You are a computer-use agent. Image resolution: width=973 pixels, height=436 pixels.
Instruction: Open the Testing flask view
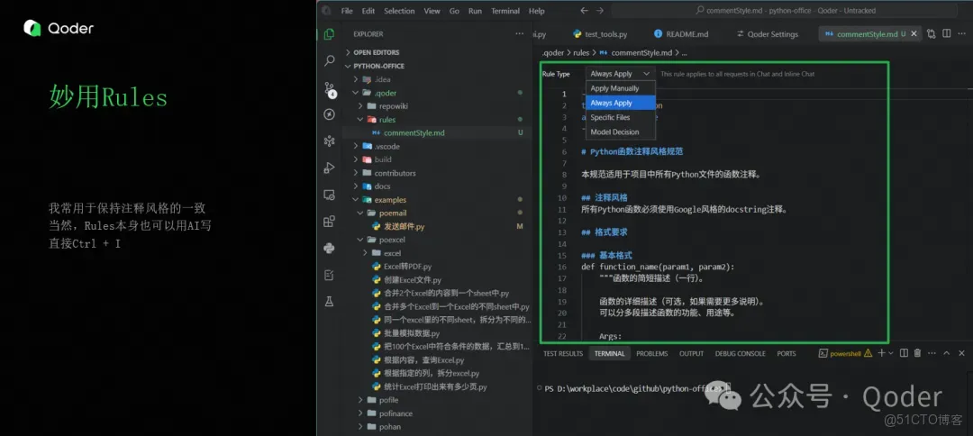coord(330,302)
